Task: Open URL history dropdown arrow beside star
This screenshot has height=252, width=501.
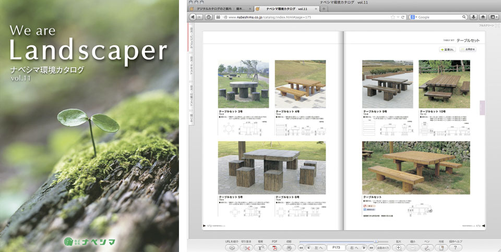Action: click(398, 17)
